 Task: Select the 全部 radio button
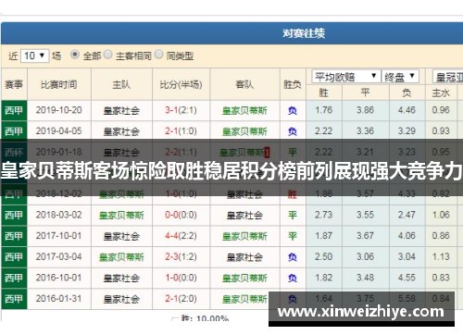(75, 55)
